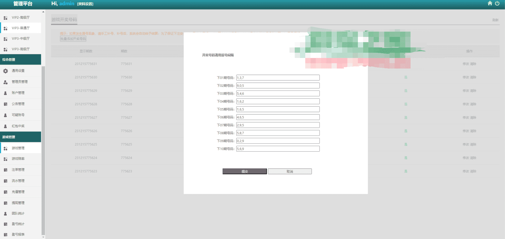This screenshot has height=239, width=505.
Task: Focus the 下01期号码 input field
Action: 278,78
